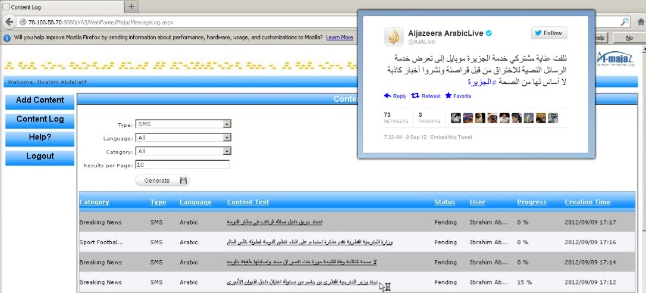This screenshot has height=293, width=646.
Task: Click the save icon on Generate button
Action: click(x=183, y=180)
